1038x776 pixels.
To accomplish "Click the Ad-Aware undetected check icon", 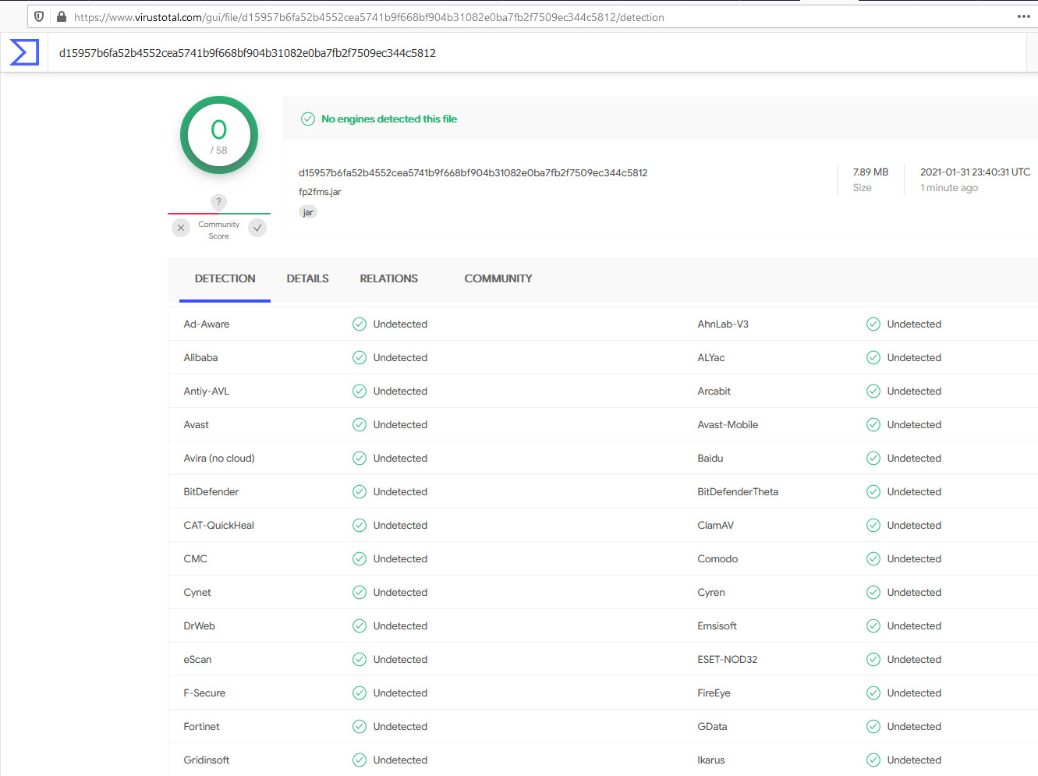I will [360, 324].
